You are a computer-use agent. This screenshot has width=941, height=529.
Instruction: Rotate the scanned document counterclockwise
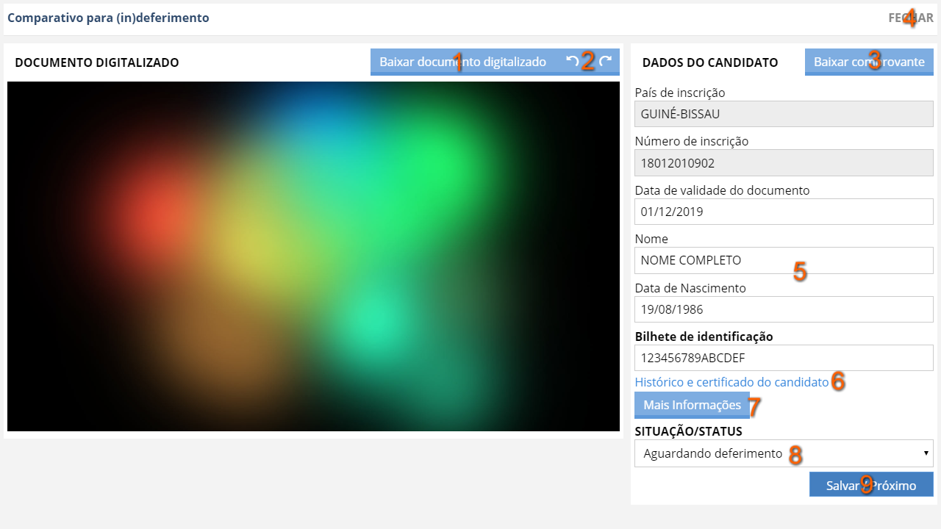pyautogui.click(x=572, y=62)
